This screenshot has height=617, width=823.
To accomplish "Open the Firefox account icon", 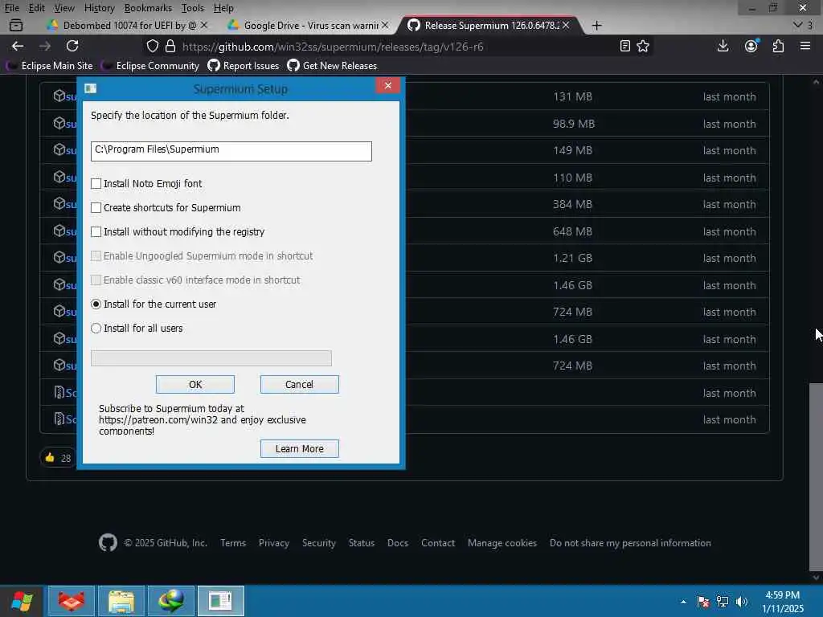I will (751, 46).
